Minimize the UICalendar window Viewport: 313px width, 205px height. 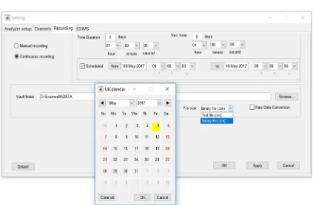point(135,89)
